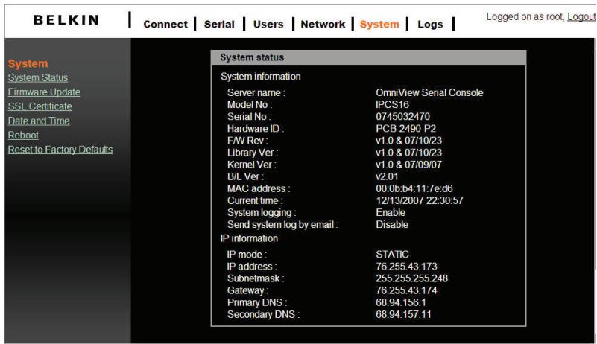
Task: Click the orange System sidebar heading
Action: [28, 63]
